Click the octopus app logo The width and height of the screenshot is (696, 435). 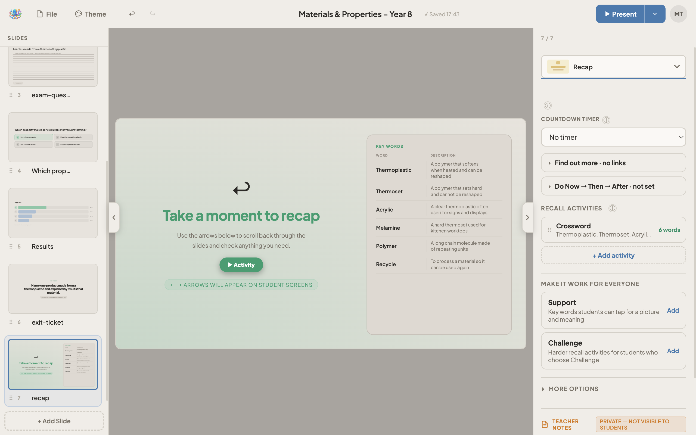point(15,14)
